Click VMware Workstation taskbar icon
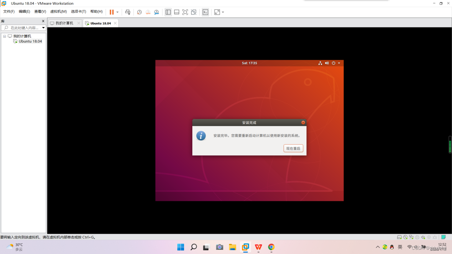This screenshot has height=254, width=452. [x=245, y=247]
